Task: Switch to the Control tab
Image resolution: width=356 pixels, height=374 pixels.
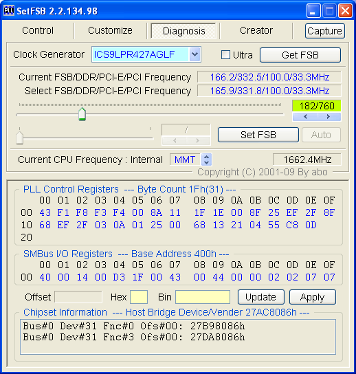Action: click(x=38, y=30)
